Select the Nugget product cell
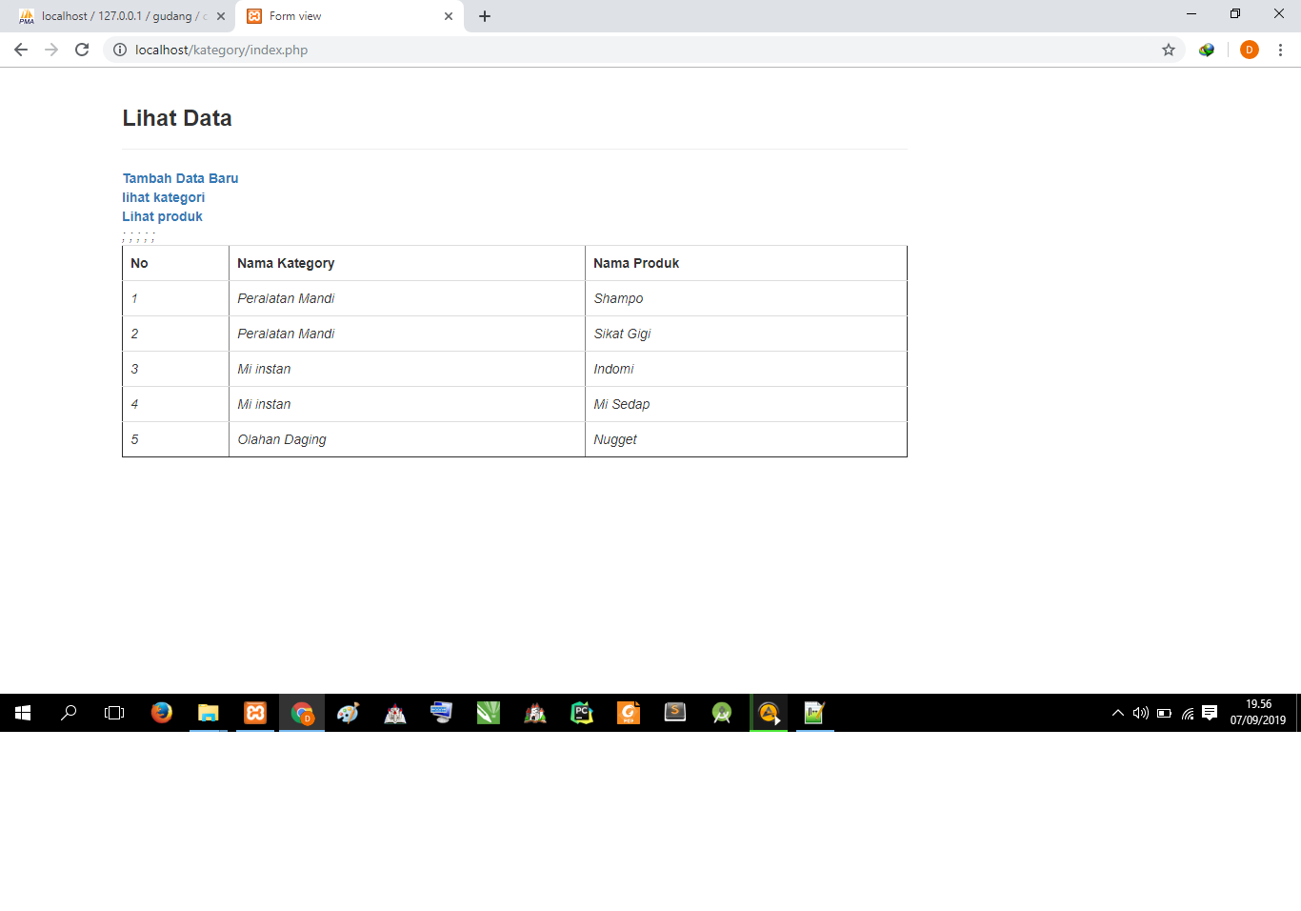 (x=746, y=439)
